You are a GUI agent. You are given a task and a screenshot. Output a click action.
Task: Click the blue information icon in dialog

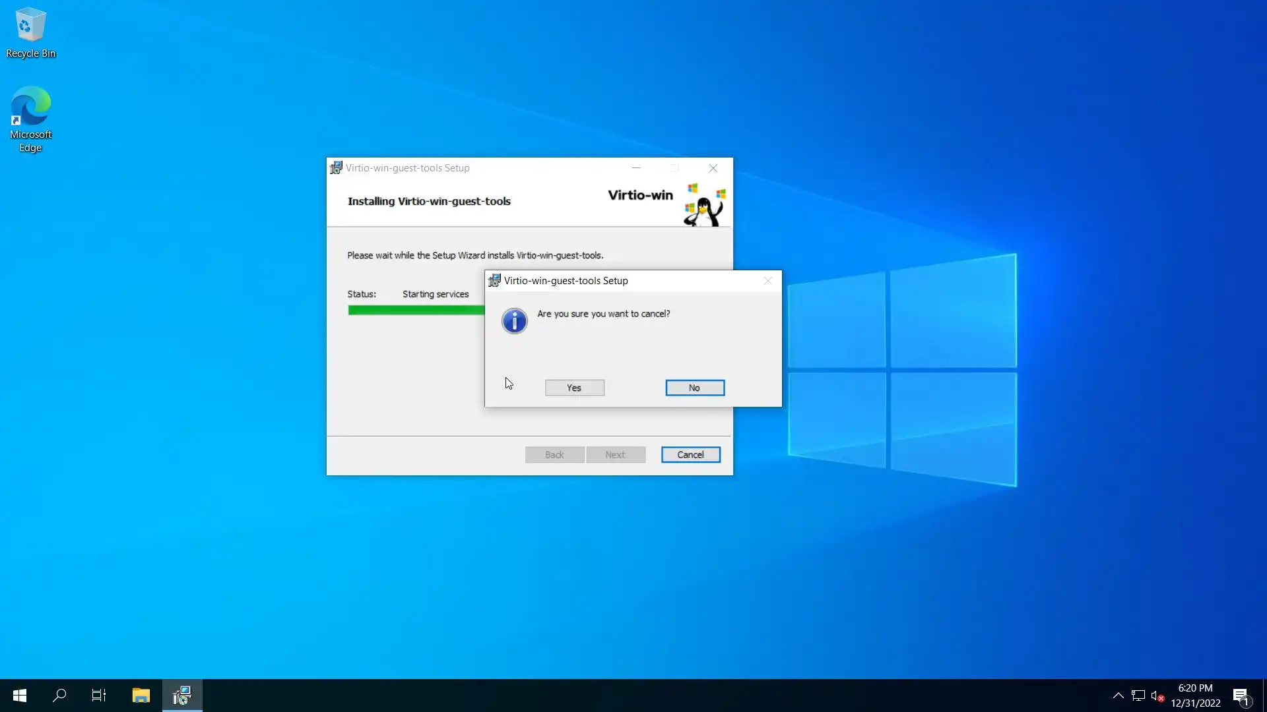pyautogui.click(x=514, y=321)
